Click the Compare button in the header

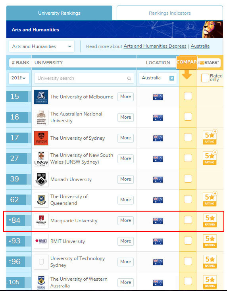tap(187, 62)
